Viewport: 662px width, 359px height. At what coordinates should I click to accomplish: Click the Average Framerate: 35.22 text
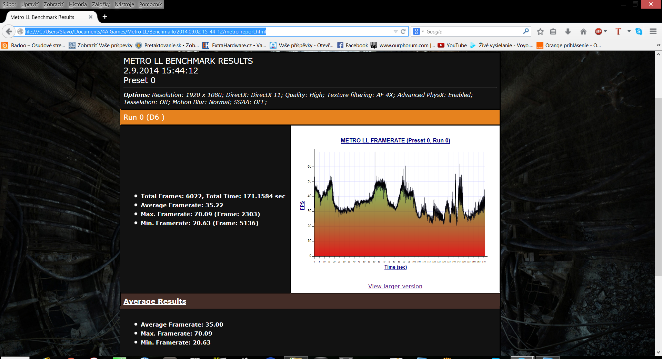(x=182, y=205)
